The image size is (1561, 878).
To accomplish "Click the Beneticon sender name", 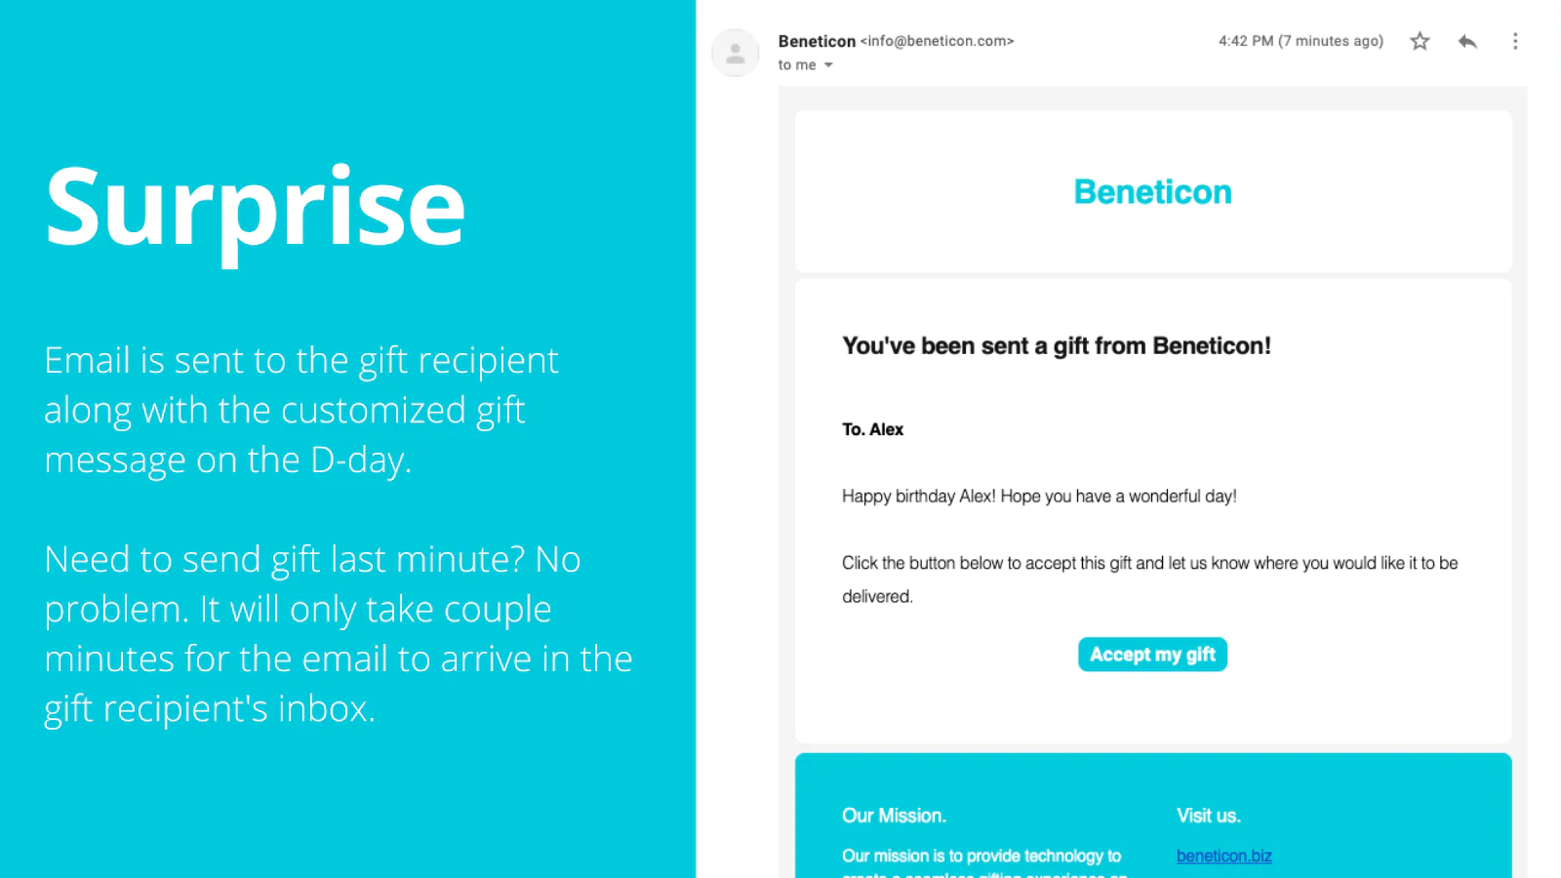I will tap(817, 41).
